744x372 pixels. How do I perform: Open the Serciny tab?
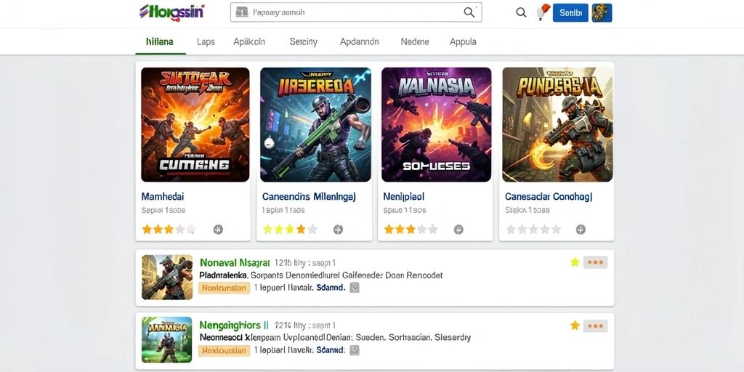point(303,41)
